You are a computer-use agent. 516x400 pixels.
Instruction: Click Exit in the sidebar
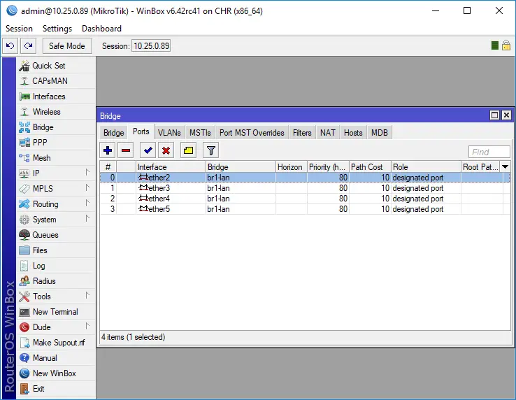pos(56,389)
